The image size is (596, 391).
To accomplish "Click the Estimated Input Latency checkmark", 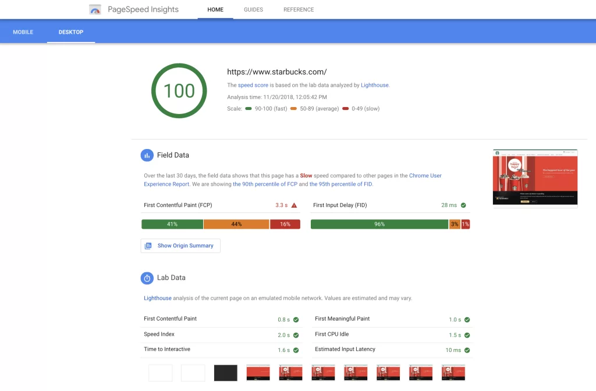I will [x=467, y=350].
